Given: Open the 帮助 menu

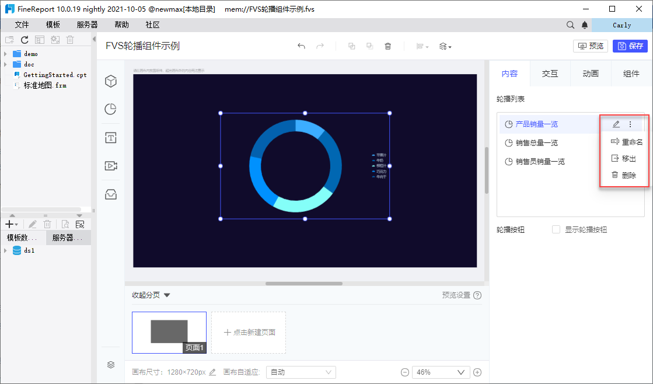Looking at the screenshot, I should point(121,25).
